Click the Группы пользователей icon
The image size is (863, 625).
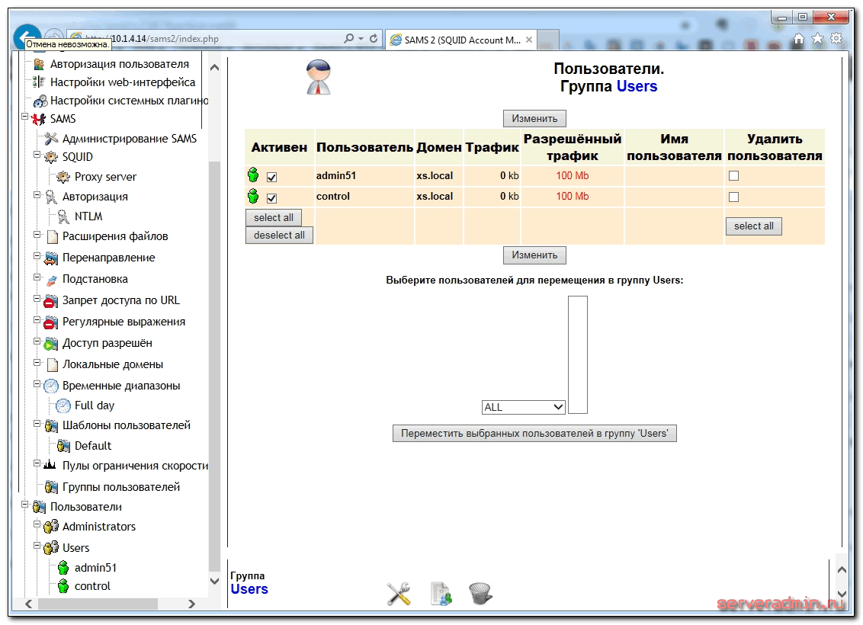[x=50, y=487]
